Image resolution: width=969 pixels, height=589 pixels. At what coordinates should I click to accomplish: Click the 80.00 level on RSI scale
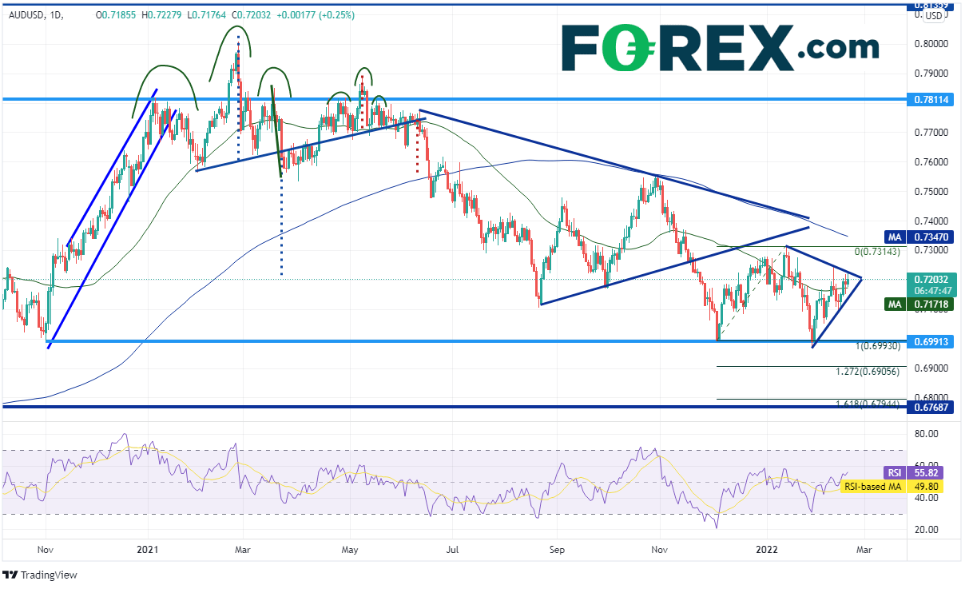click(926, 435)
